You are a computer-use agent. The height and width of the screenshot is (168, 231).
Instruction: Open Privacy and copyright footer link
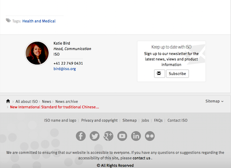click(99, 120)
